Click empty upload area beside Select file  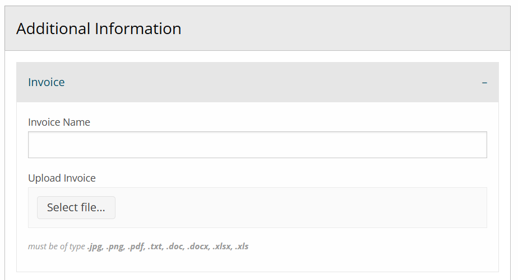[303, 208]
